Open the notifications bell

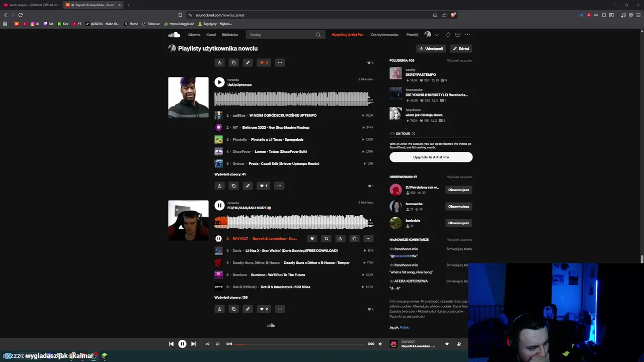coord(448,35)
